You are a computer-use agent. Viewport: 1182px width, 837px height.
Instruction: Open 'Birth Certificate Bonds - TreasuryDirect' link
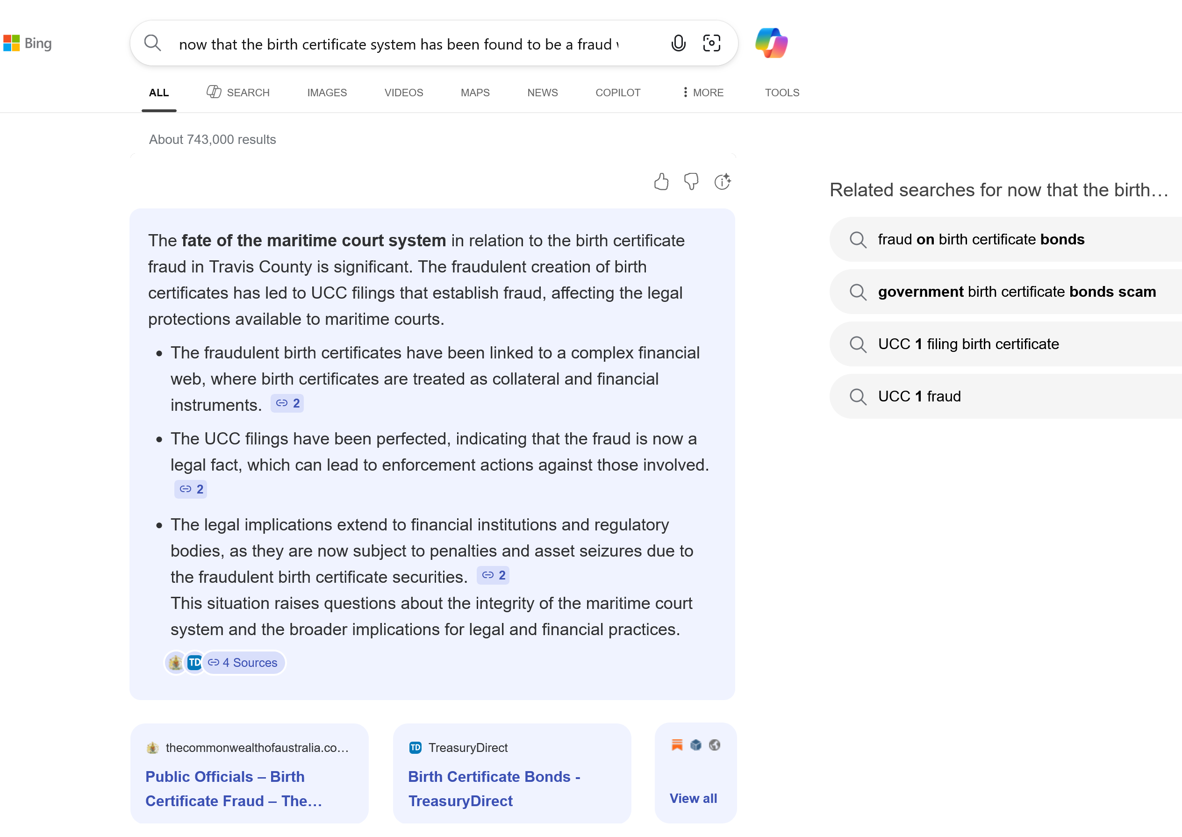pos(494,789)
